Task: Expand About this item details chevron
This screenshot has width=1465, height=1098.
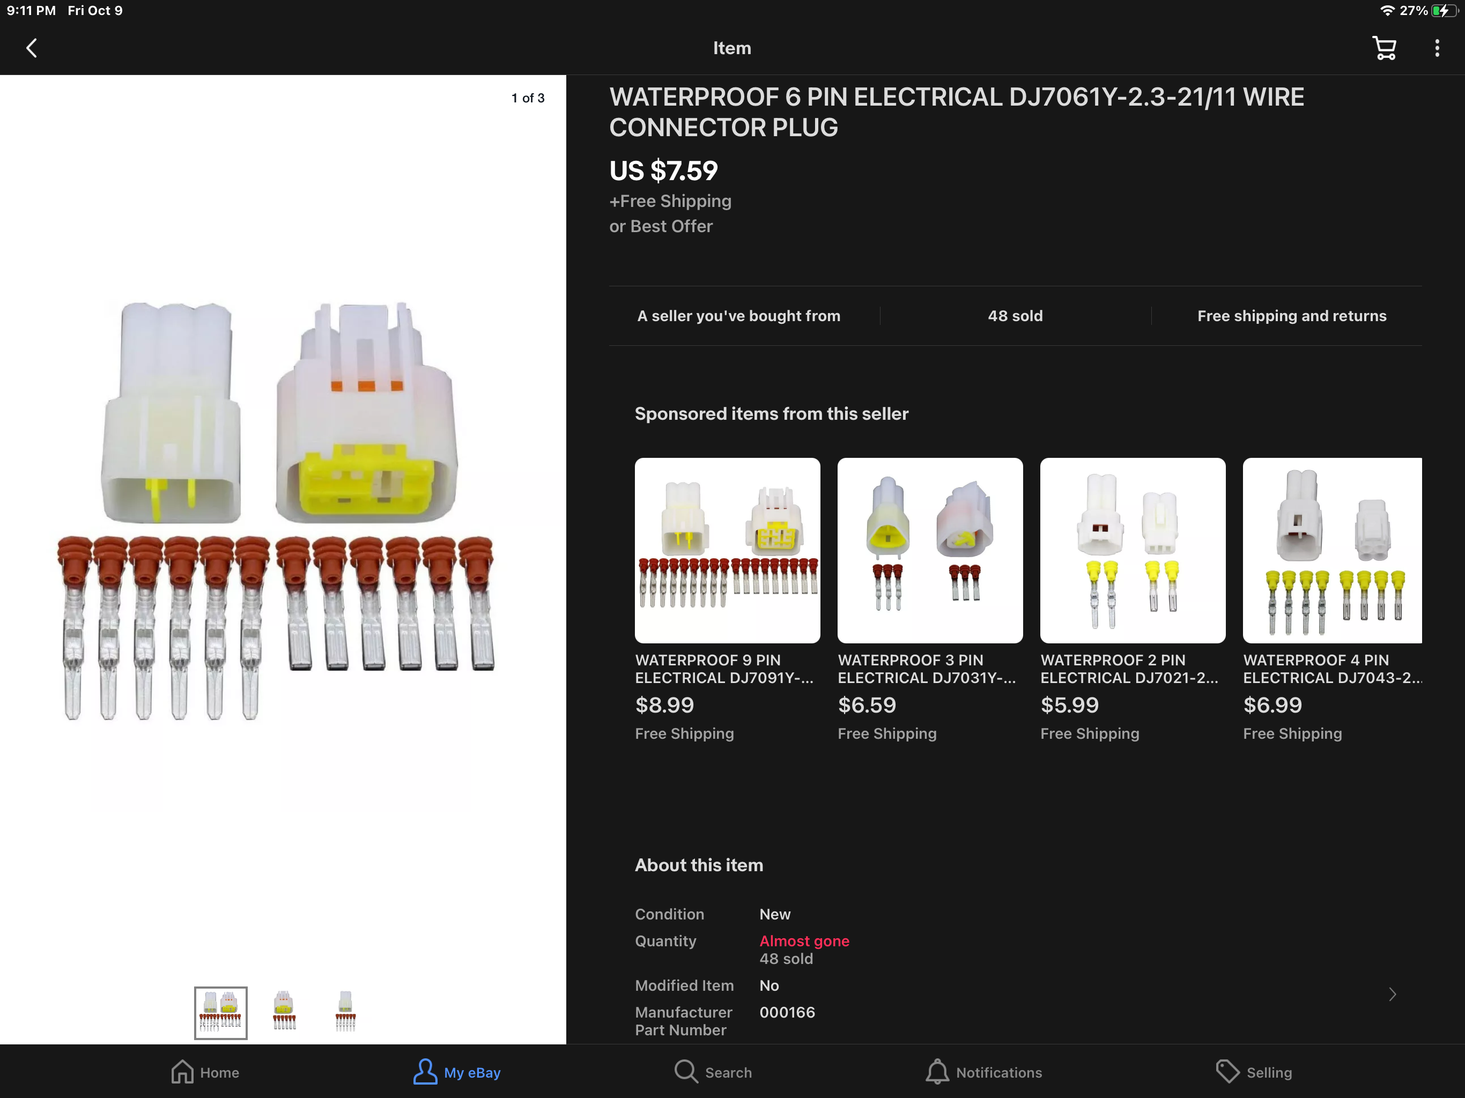Action: 1392,994
